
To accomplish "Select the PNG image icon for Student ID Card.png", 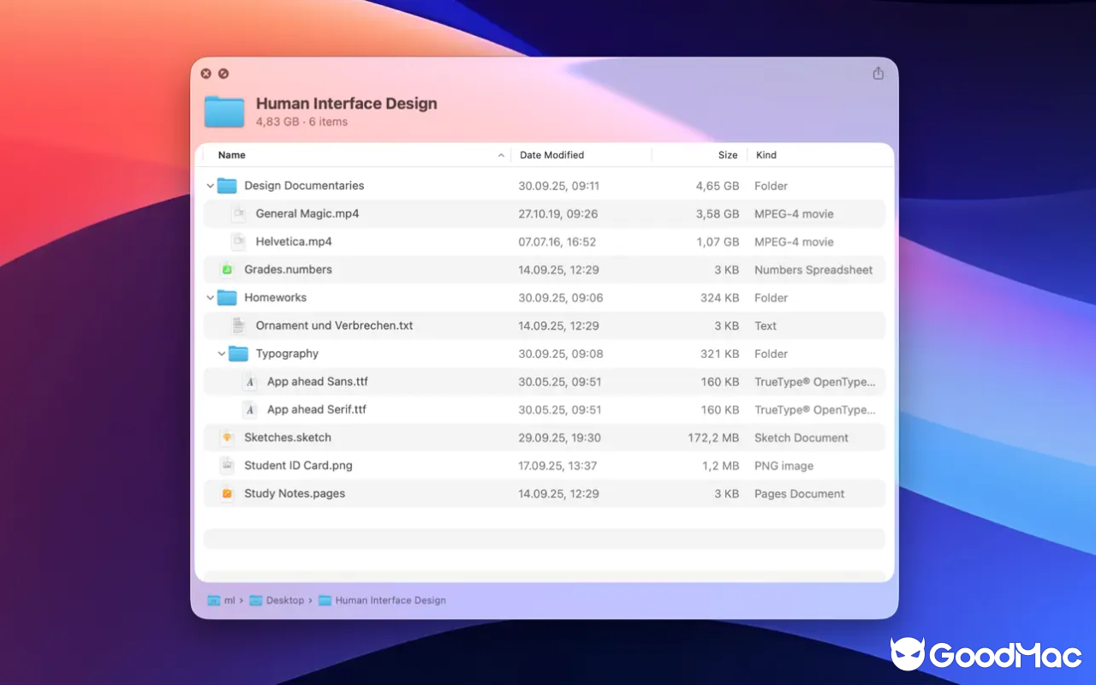I will (226, 465).
